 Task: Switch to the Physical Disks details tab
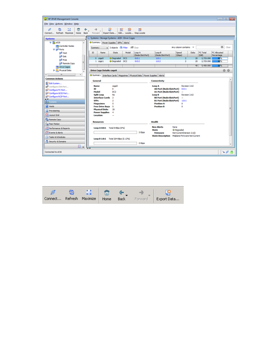136,75
